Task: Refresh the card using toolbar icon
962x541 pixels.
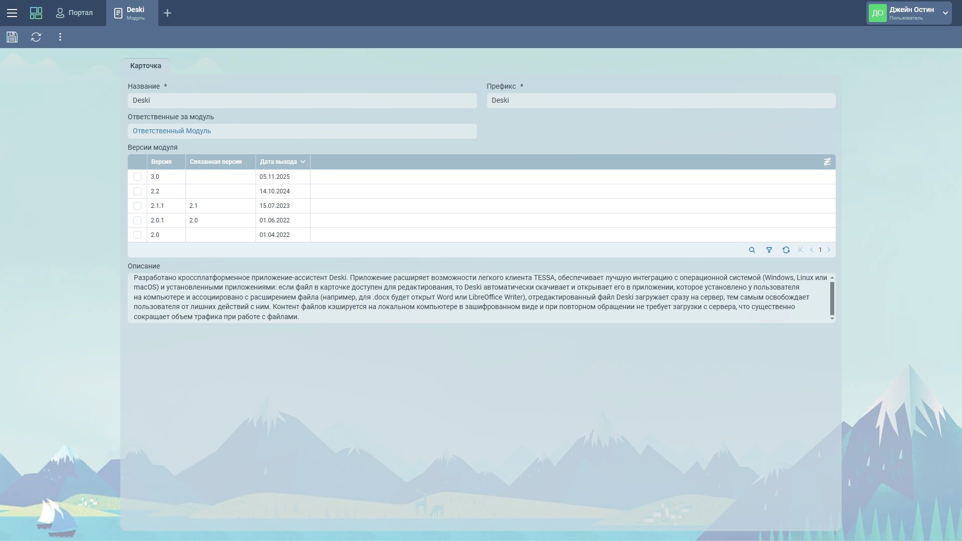Action: [36, 37]
